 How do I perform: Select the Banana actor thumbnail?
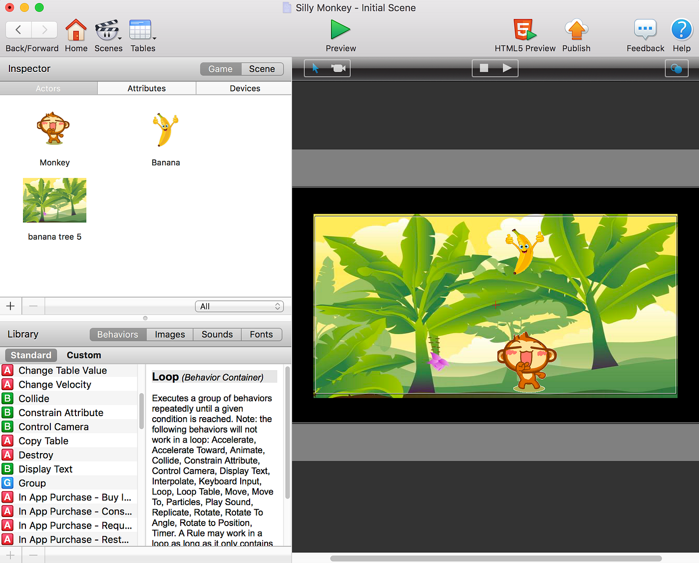tap(165, 129)
